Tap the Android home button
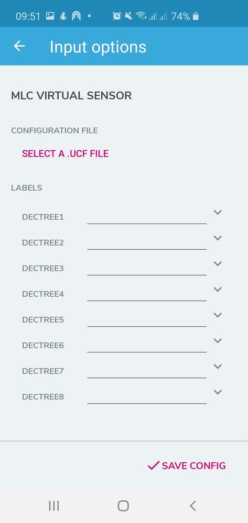This screenshot has height=523, width=248. click(x=123, y=506)
